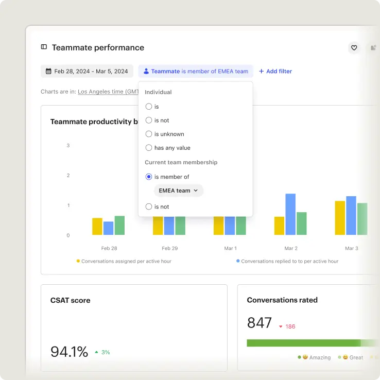Click the green Conversations rated progress bar
This screenshot has height=380, width=380.
point(304,343)
